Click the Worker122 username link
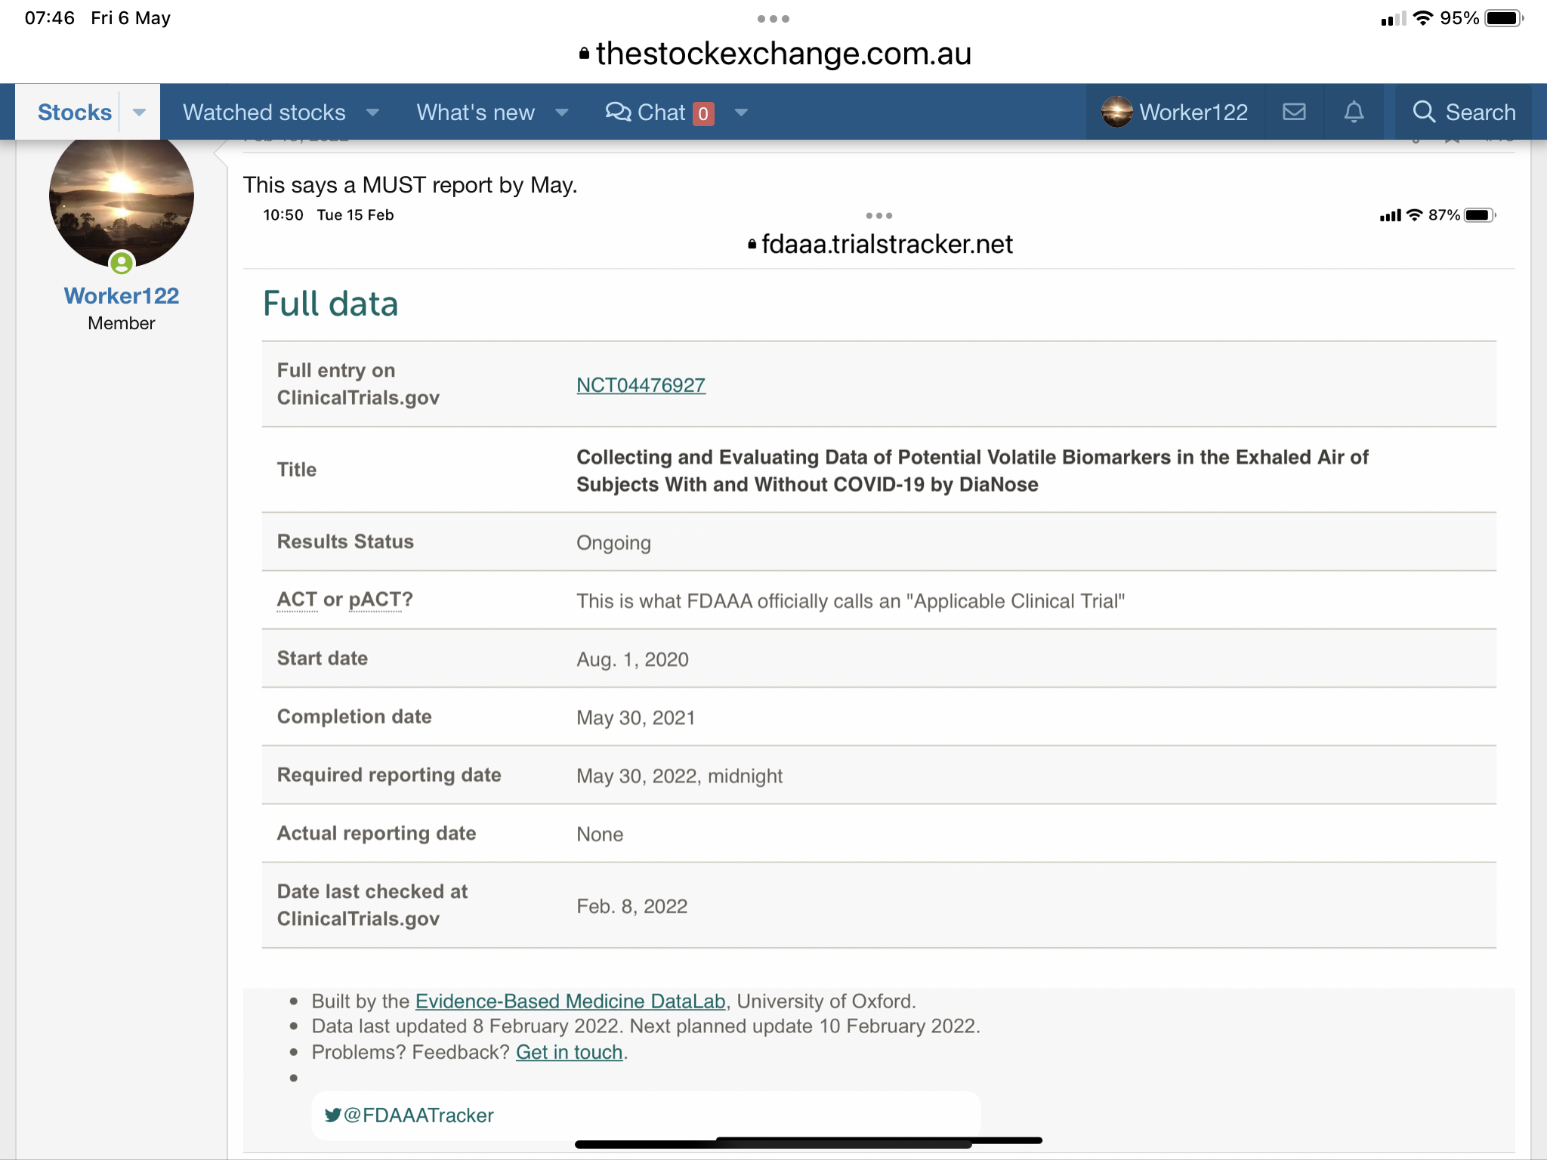Screen dimensions: 1547x1160 [x=122, y=295]
